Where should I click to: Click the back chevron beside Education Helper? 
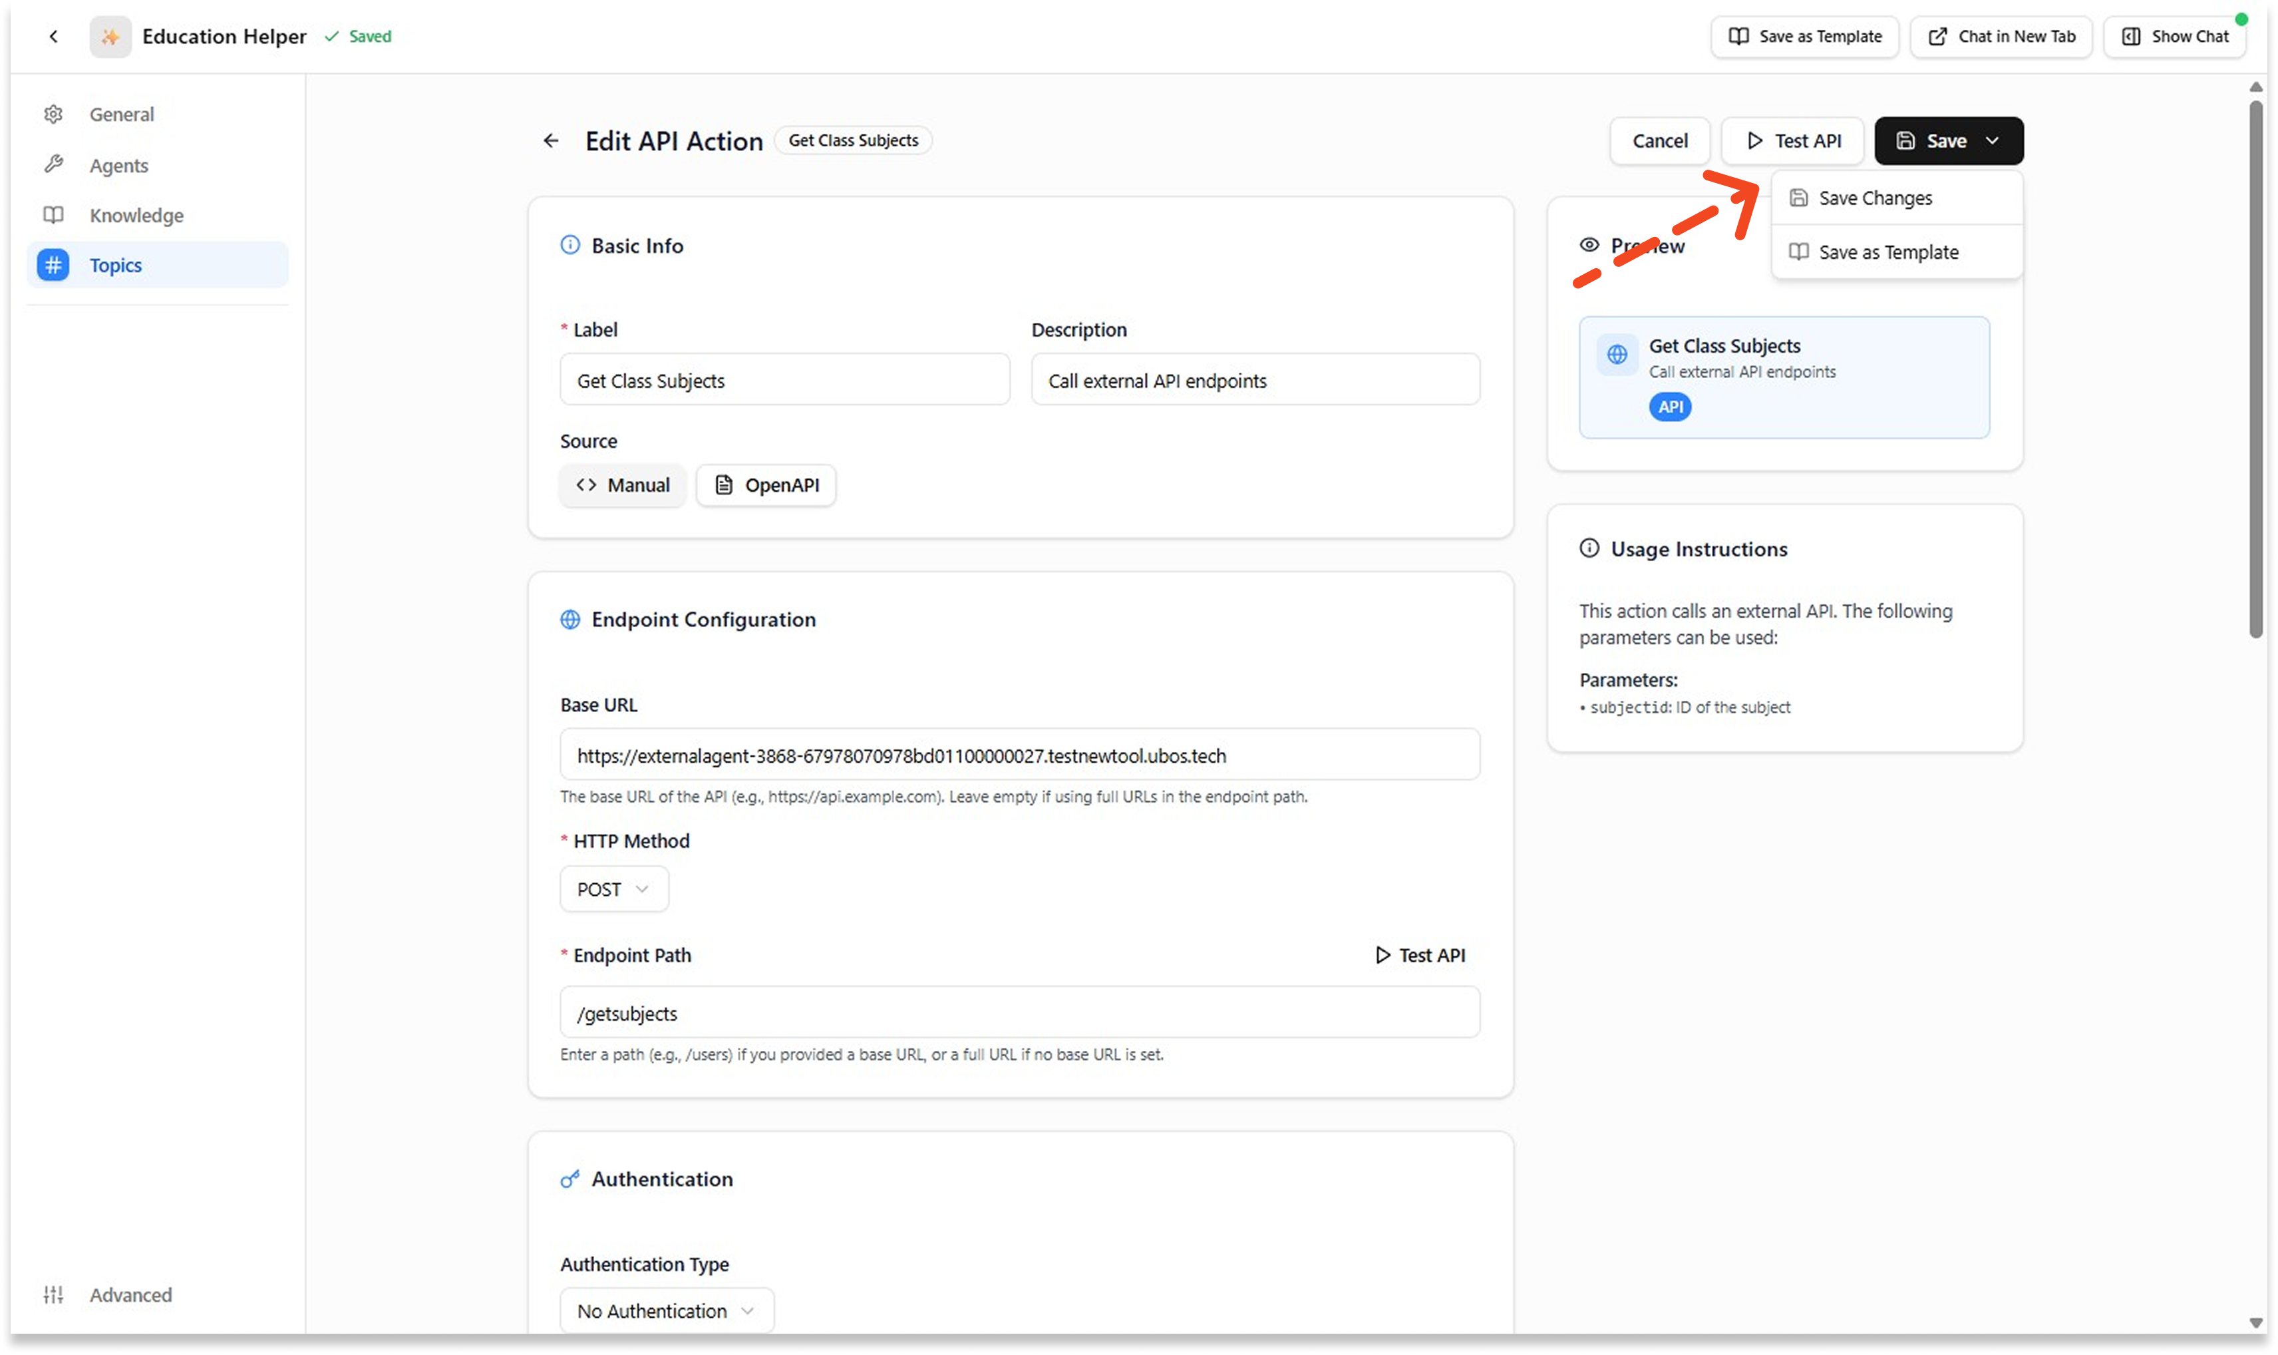coord(54,37)
